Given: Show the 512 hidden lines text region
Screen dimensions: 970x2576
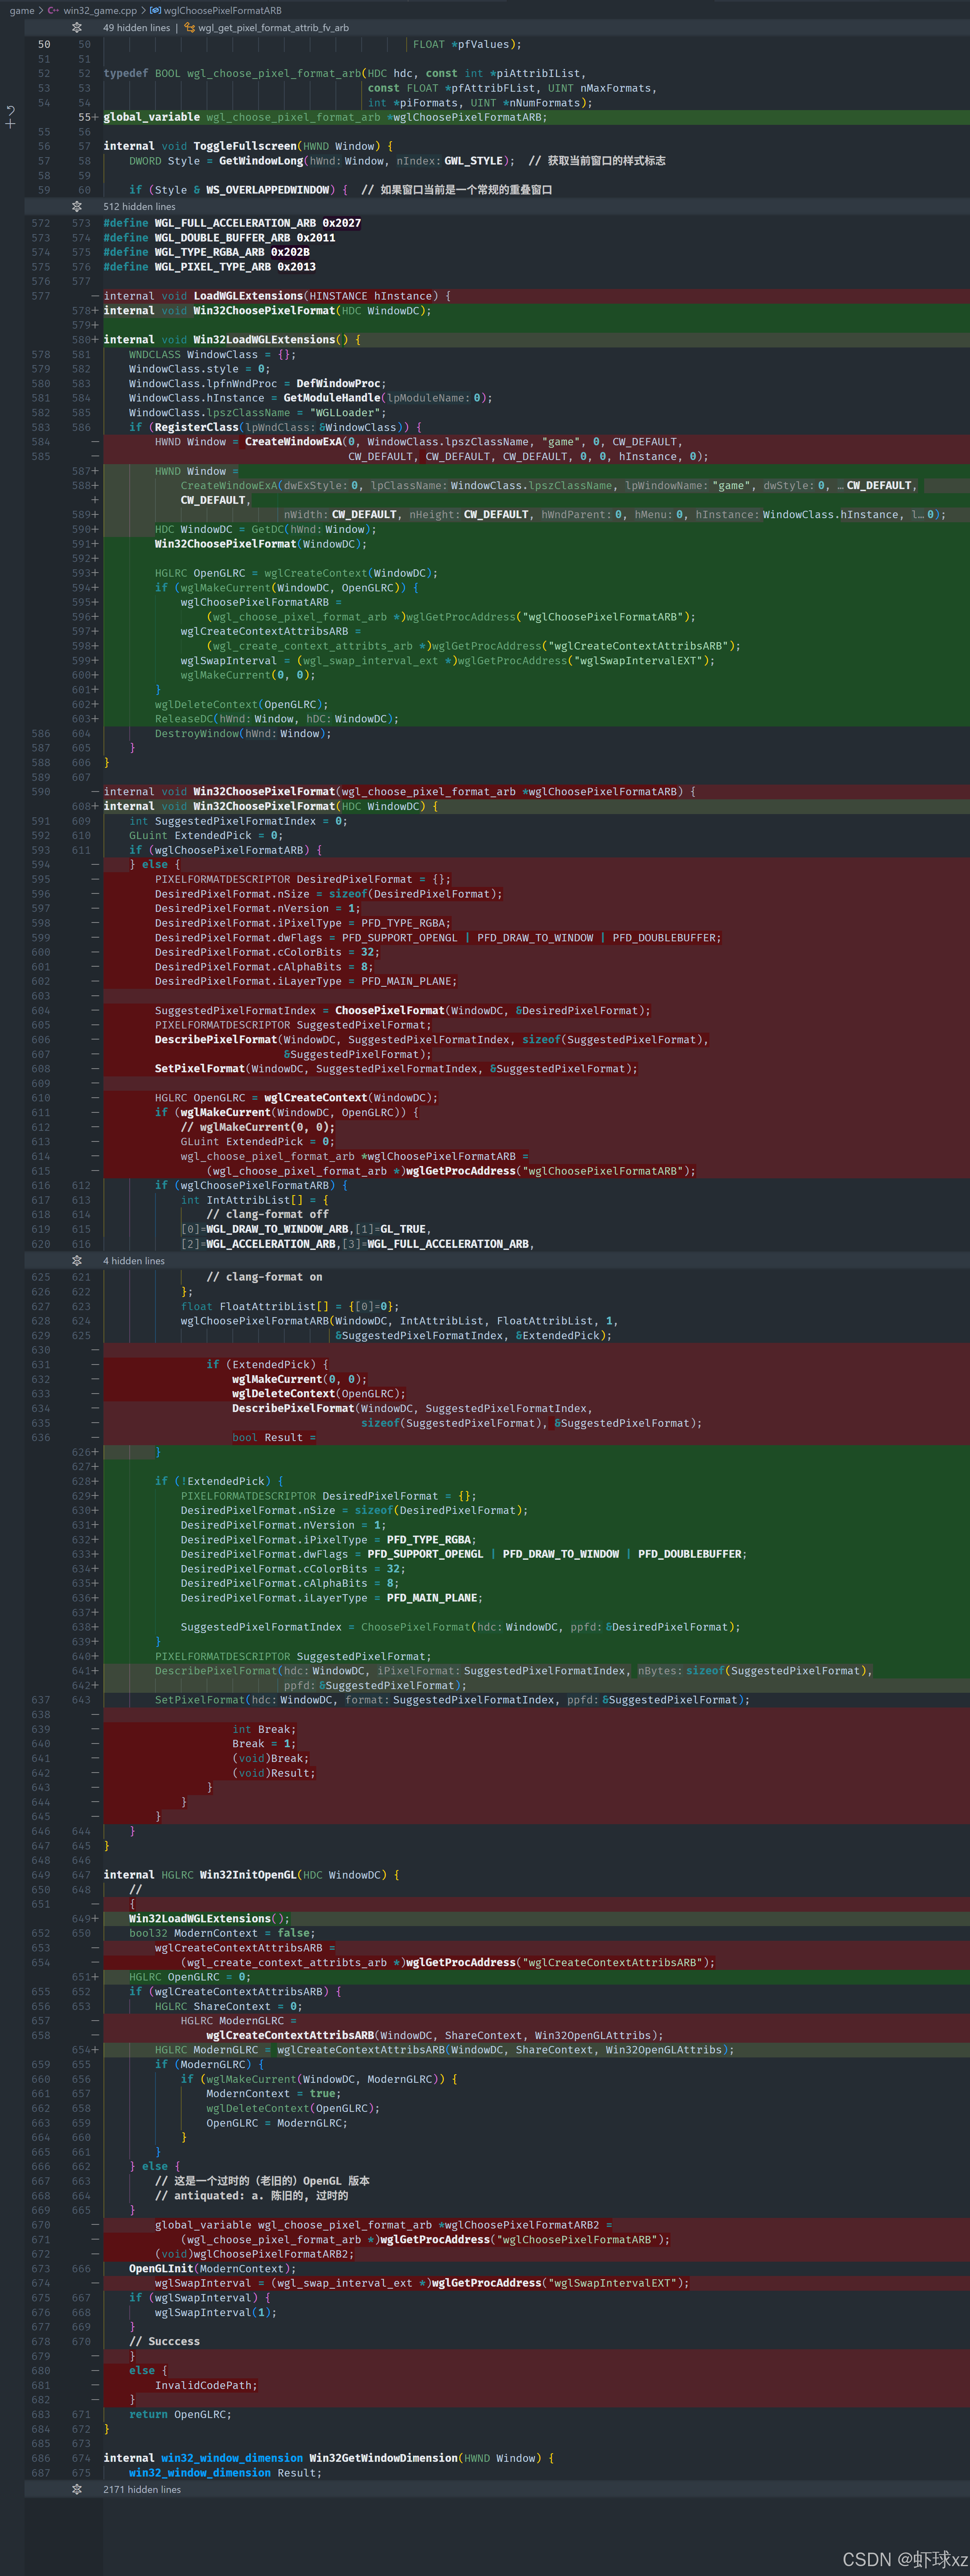Looking at the screenshot, I should 139,207.
